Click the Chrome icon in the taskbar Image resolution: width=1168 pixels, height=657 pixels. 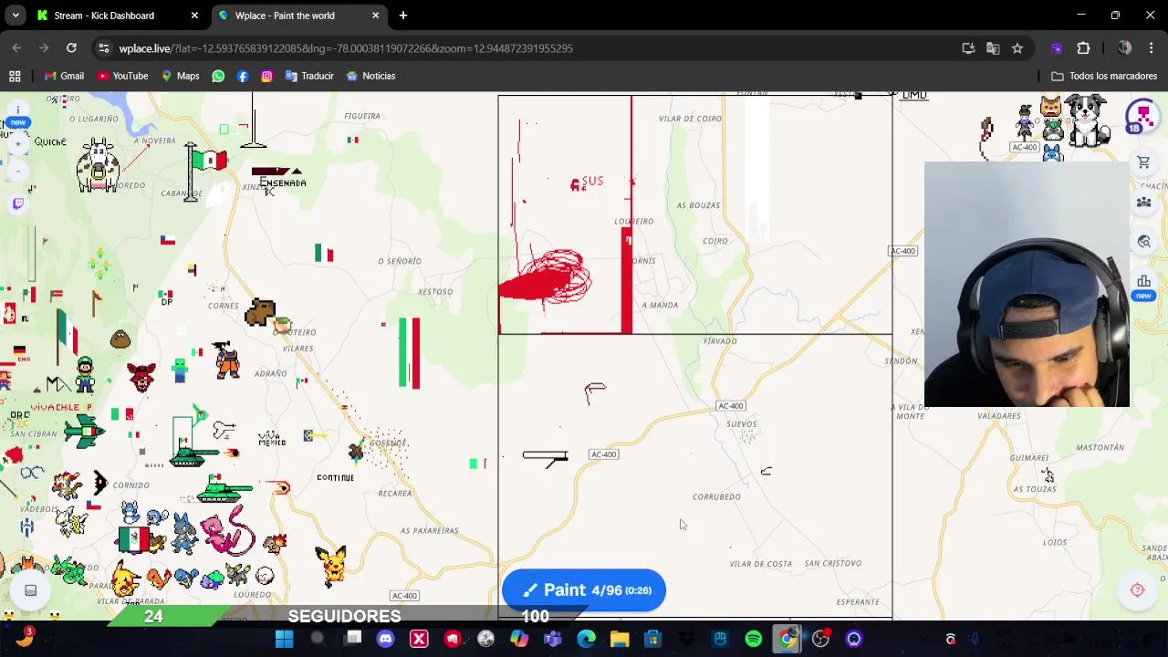coord(787,639)
